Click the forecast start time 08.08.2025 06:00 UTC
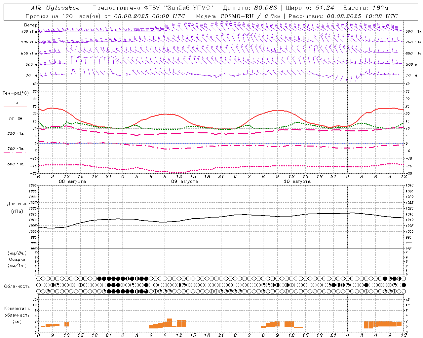 (149, 16)
